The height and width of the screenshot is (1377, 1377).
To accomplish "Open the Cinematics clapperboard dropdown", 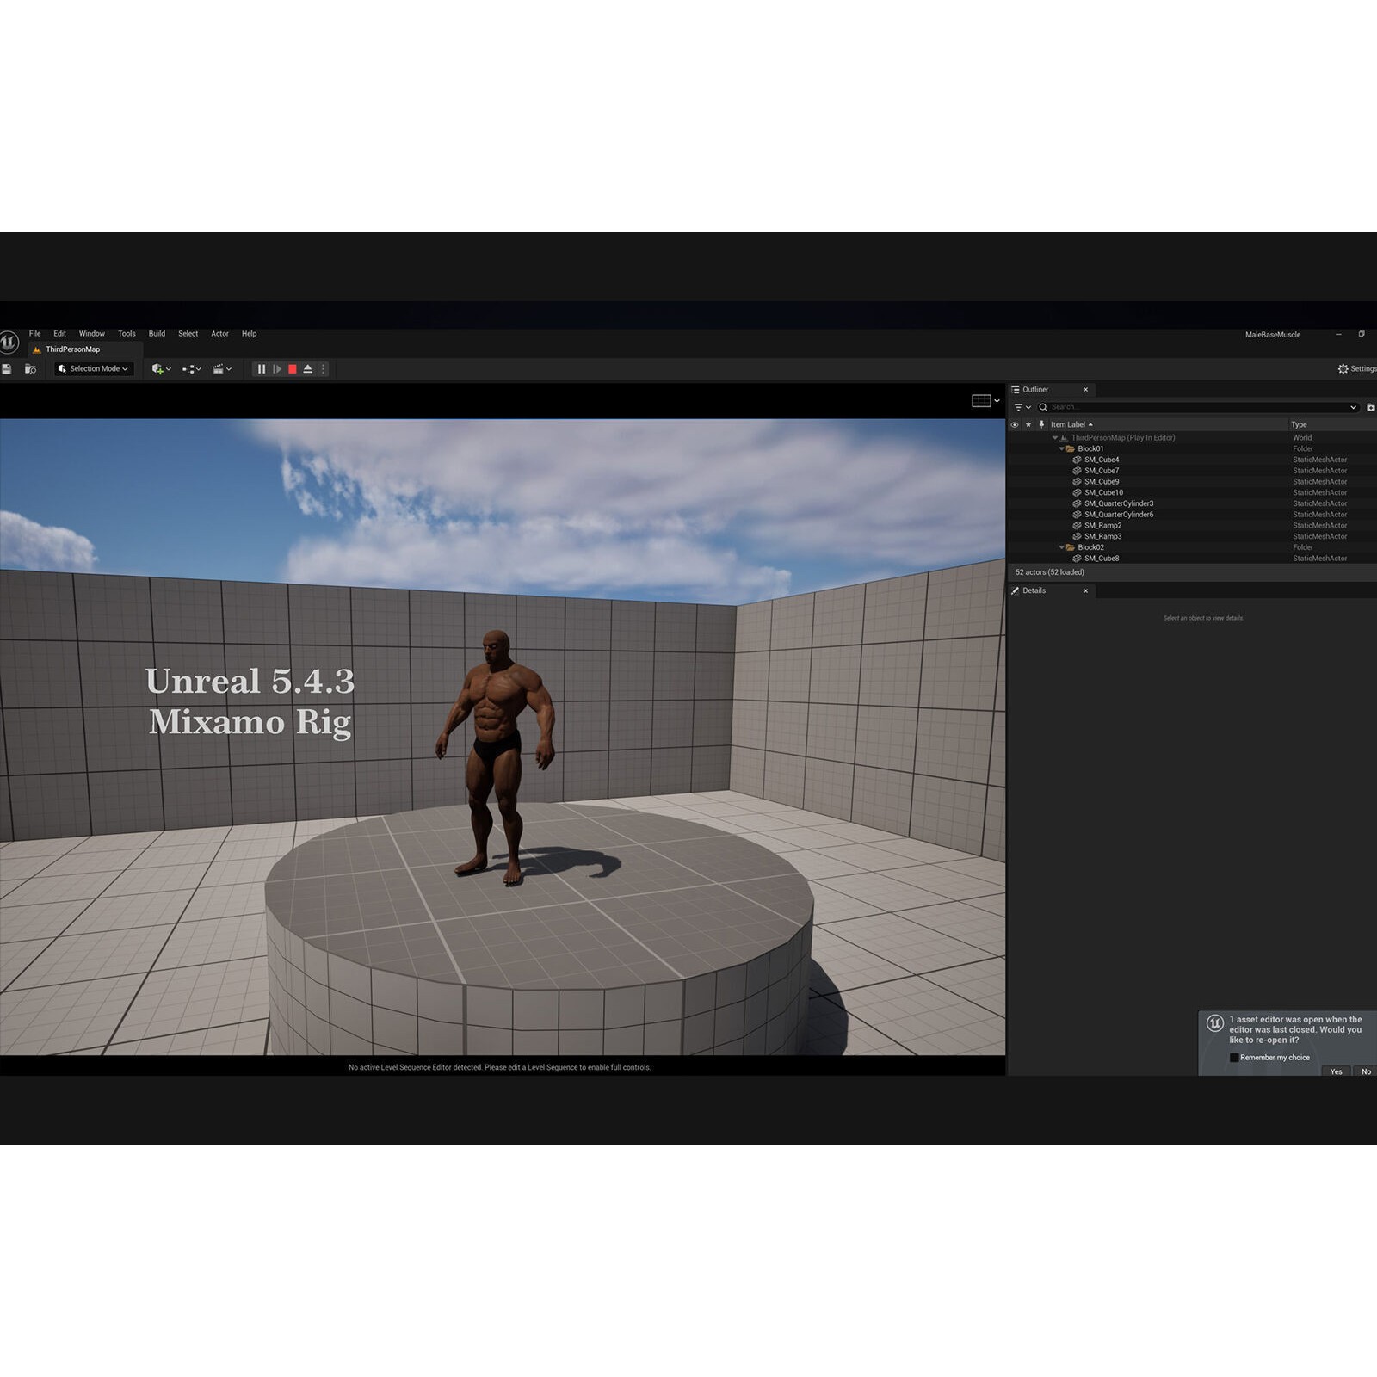I will 222,369.
